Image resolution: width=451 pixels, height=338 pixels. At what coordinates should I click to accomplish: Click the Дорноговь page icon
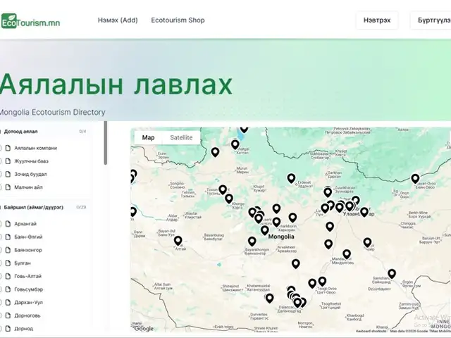click(8, 315)
